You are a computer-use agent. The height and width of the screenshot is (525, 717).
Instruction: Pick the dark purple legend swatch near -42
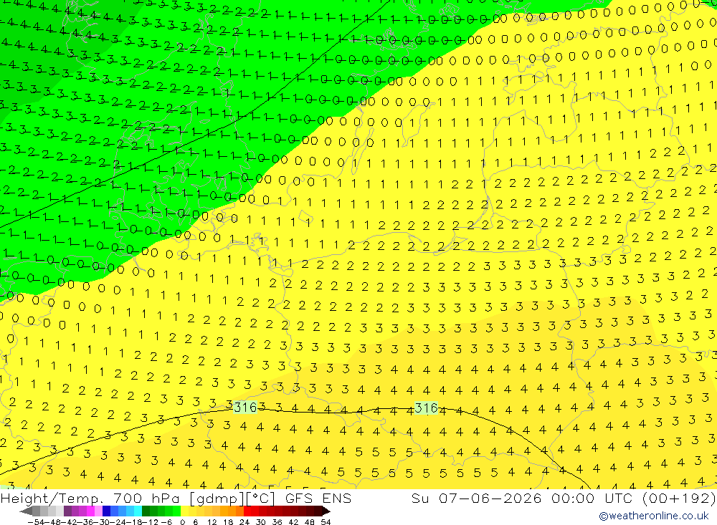(67, 511)
